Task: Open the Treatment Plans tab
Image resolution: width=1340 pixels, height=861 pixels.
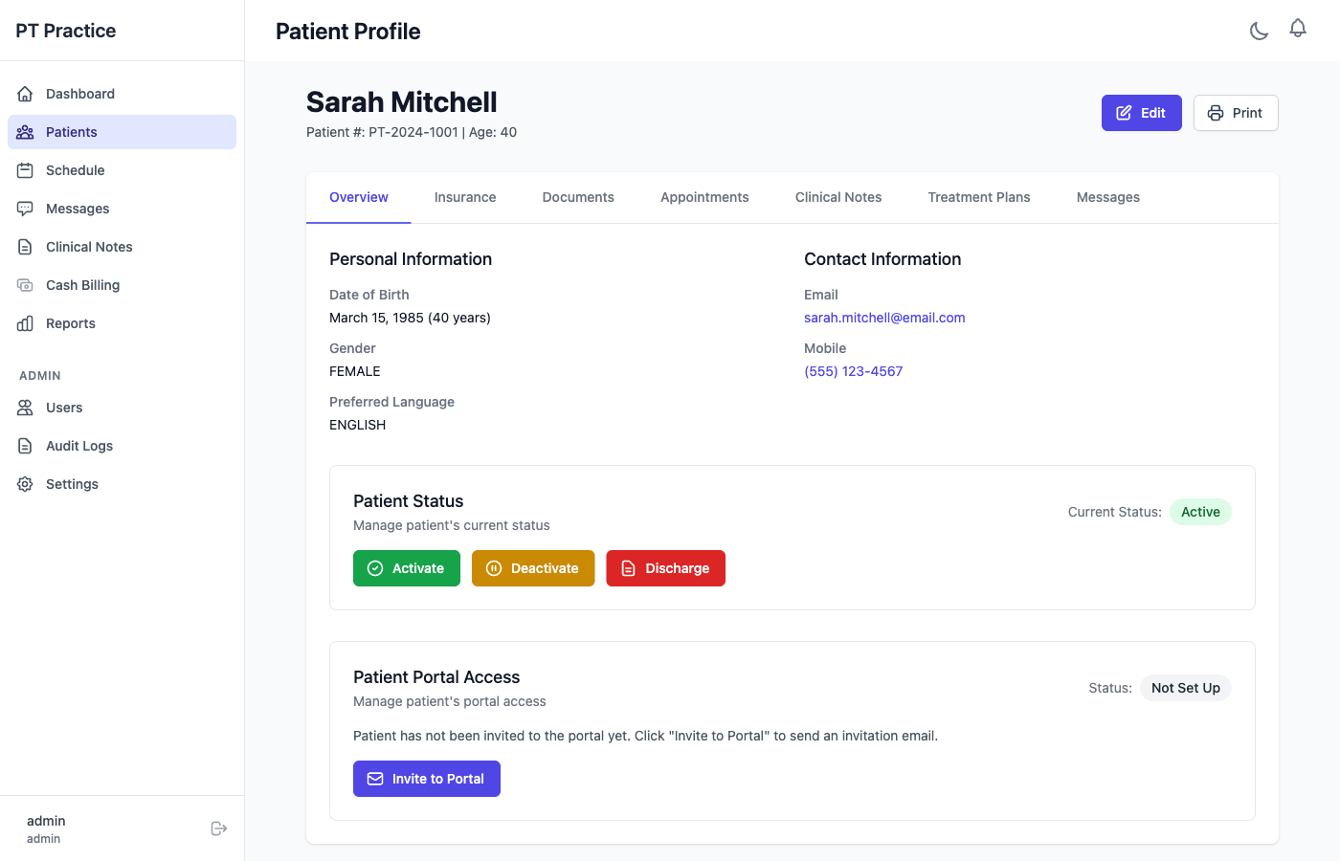Action: click(978, 197)
